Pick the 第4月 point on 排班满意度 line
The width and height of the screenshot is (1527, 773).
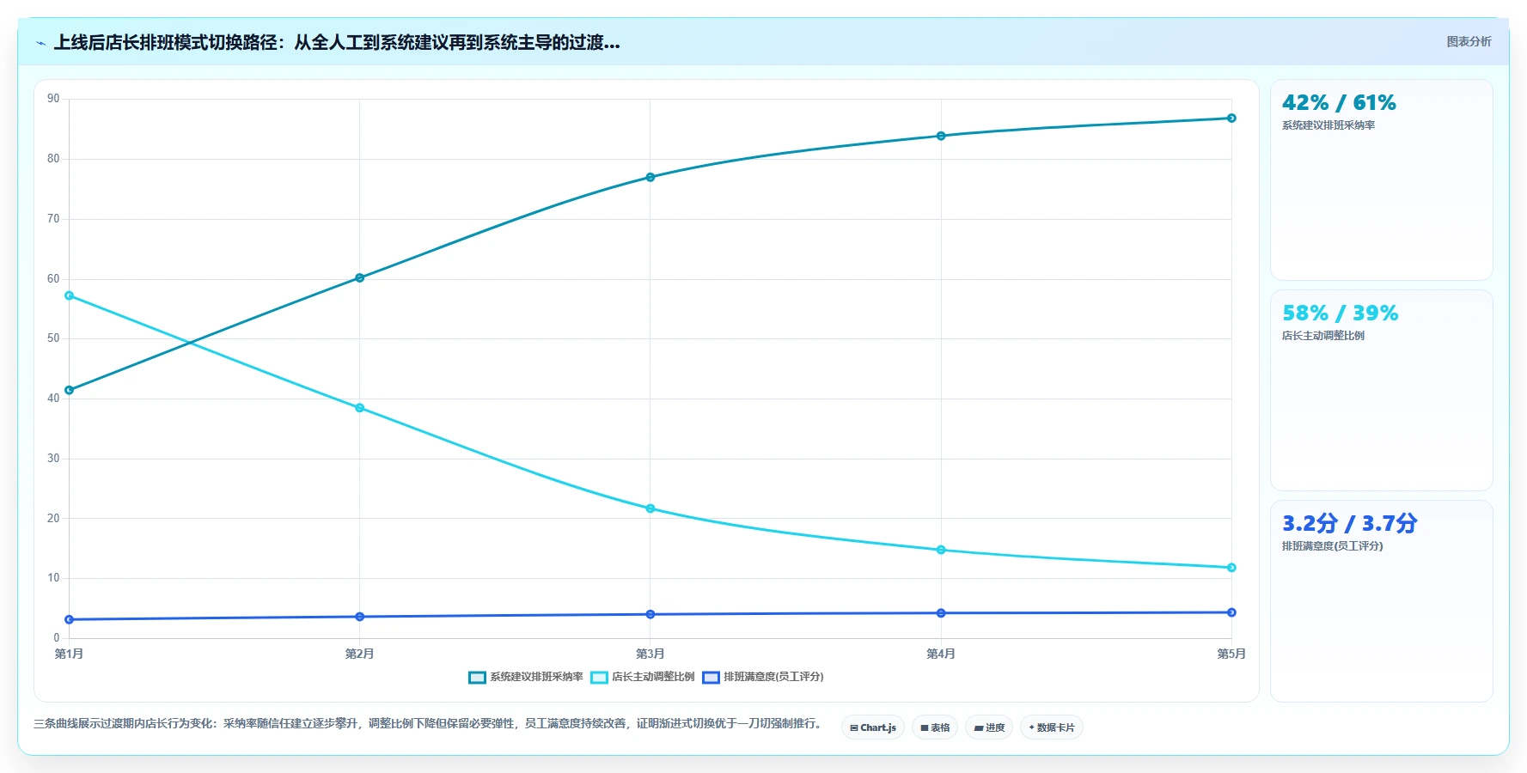pos(941,613)
